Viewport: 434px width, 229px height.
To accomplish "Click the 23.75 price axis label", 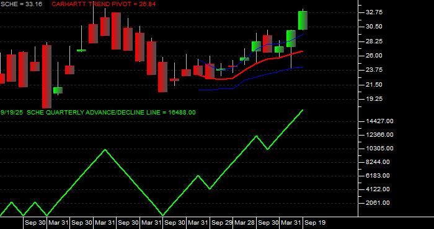I will (x=374, y=70).
